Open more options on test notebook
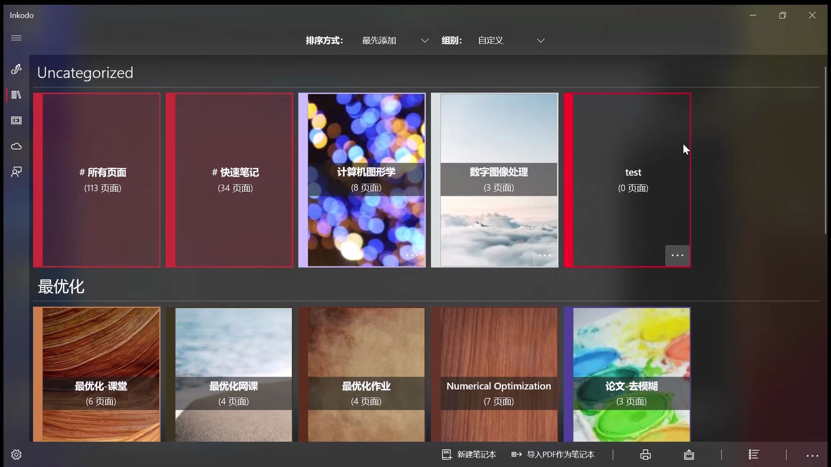 click(x=677, y=255)
